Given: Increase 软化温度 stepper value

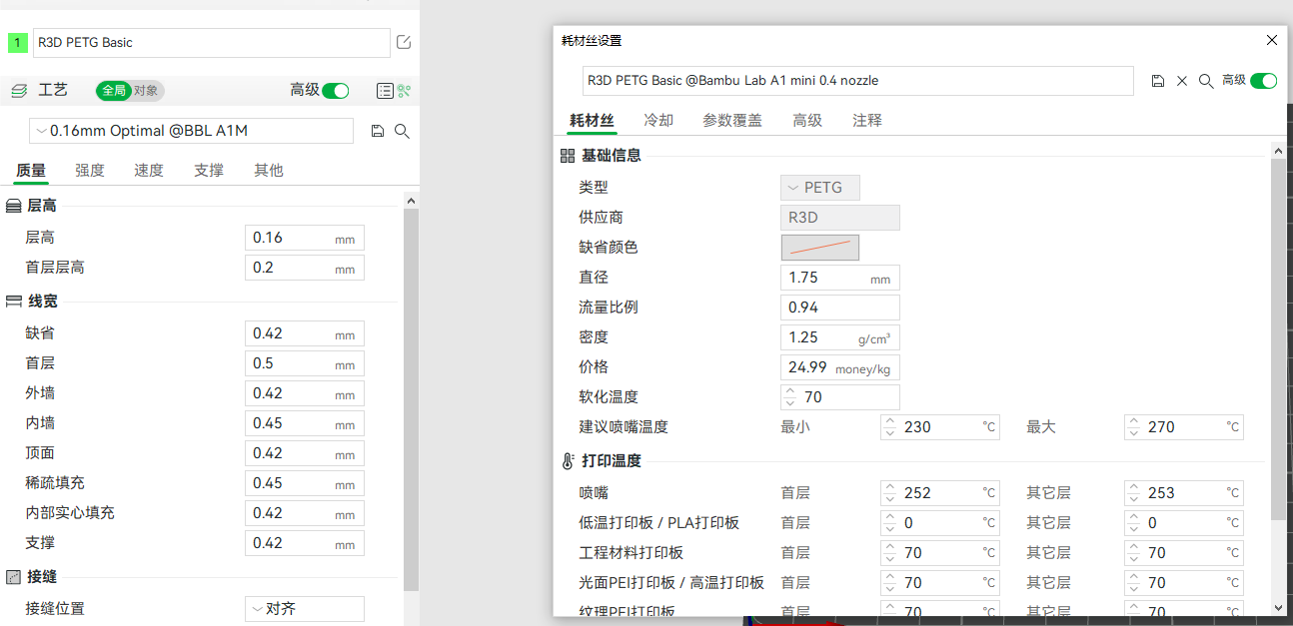Looking at the screenshot, I should [x=790, y=391].
